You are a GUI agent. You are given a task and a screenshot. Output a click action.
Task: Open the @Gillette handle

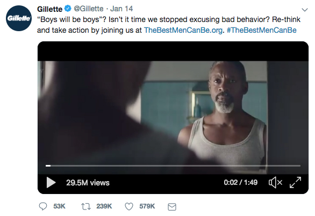tap(89, 9)
